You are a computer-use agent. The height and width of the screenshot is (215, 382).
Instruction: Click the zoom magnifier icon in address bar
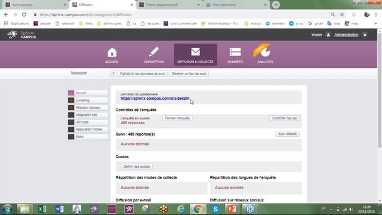[x=333, y=14]
